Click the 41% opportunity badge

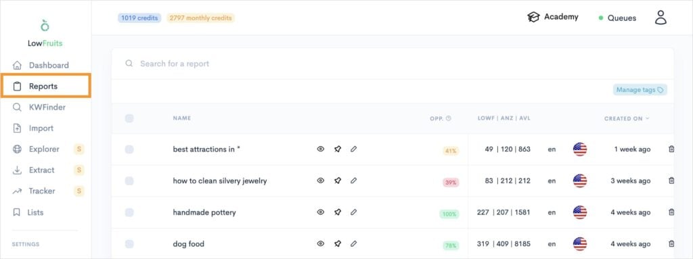click(451, 151)
